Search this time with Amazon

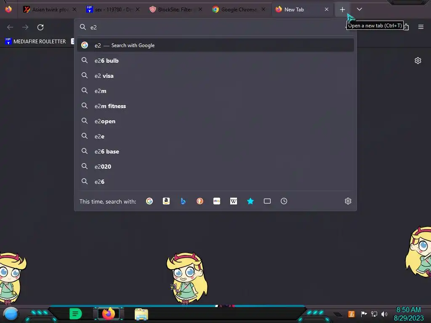point(166,201)
